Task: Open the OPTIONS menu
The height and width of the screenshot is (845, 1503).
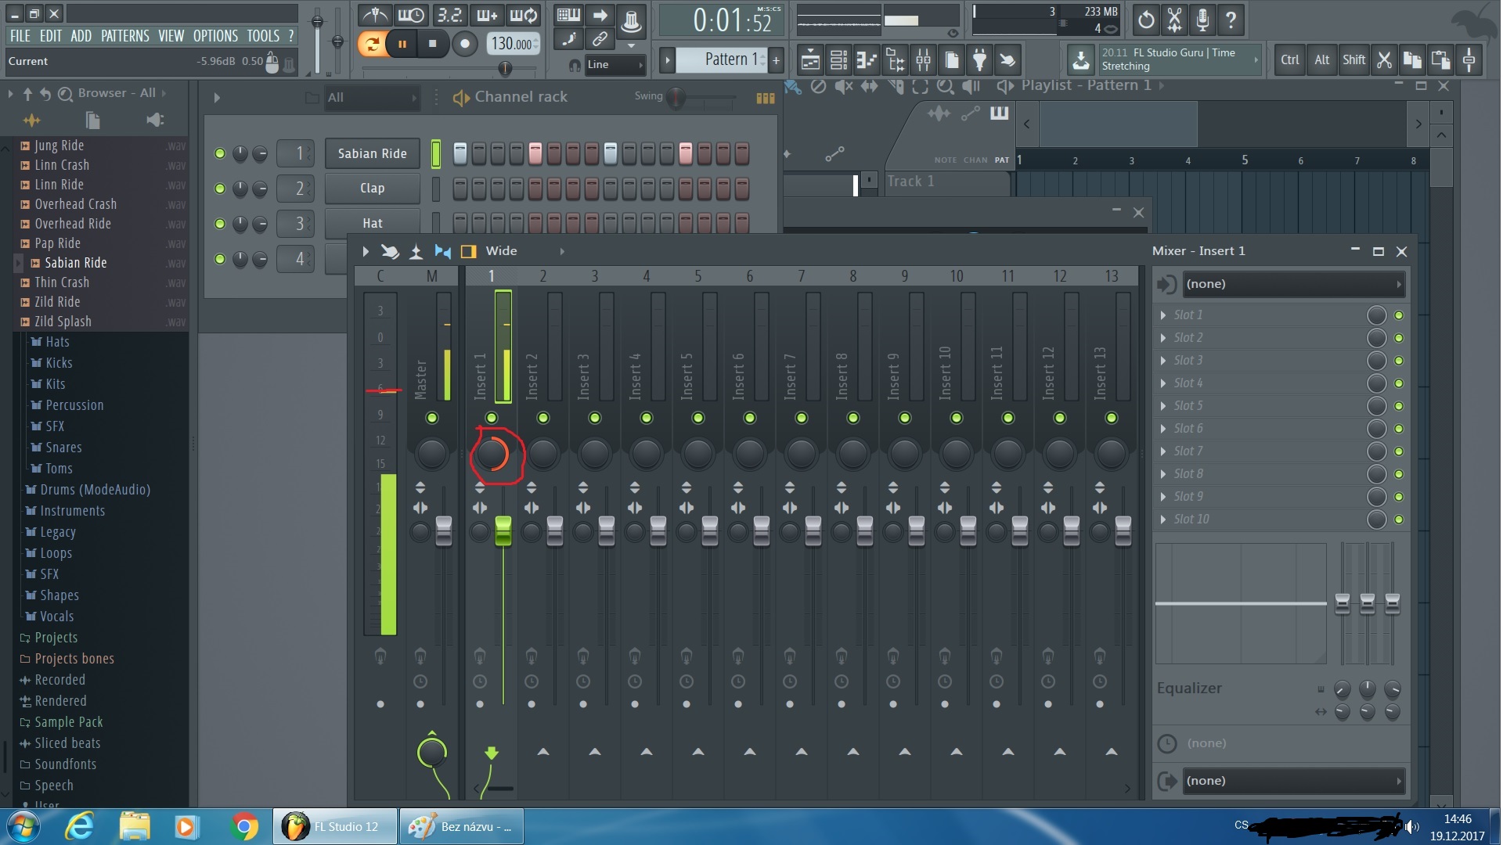Action: 215,36
